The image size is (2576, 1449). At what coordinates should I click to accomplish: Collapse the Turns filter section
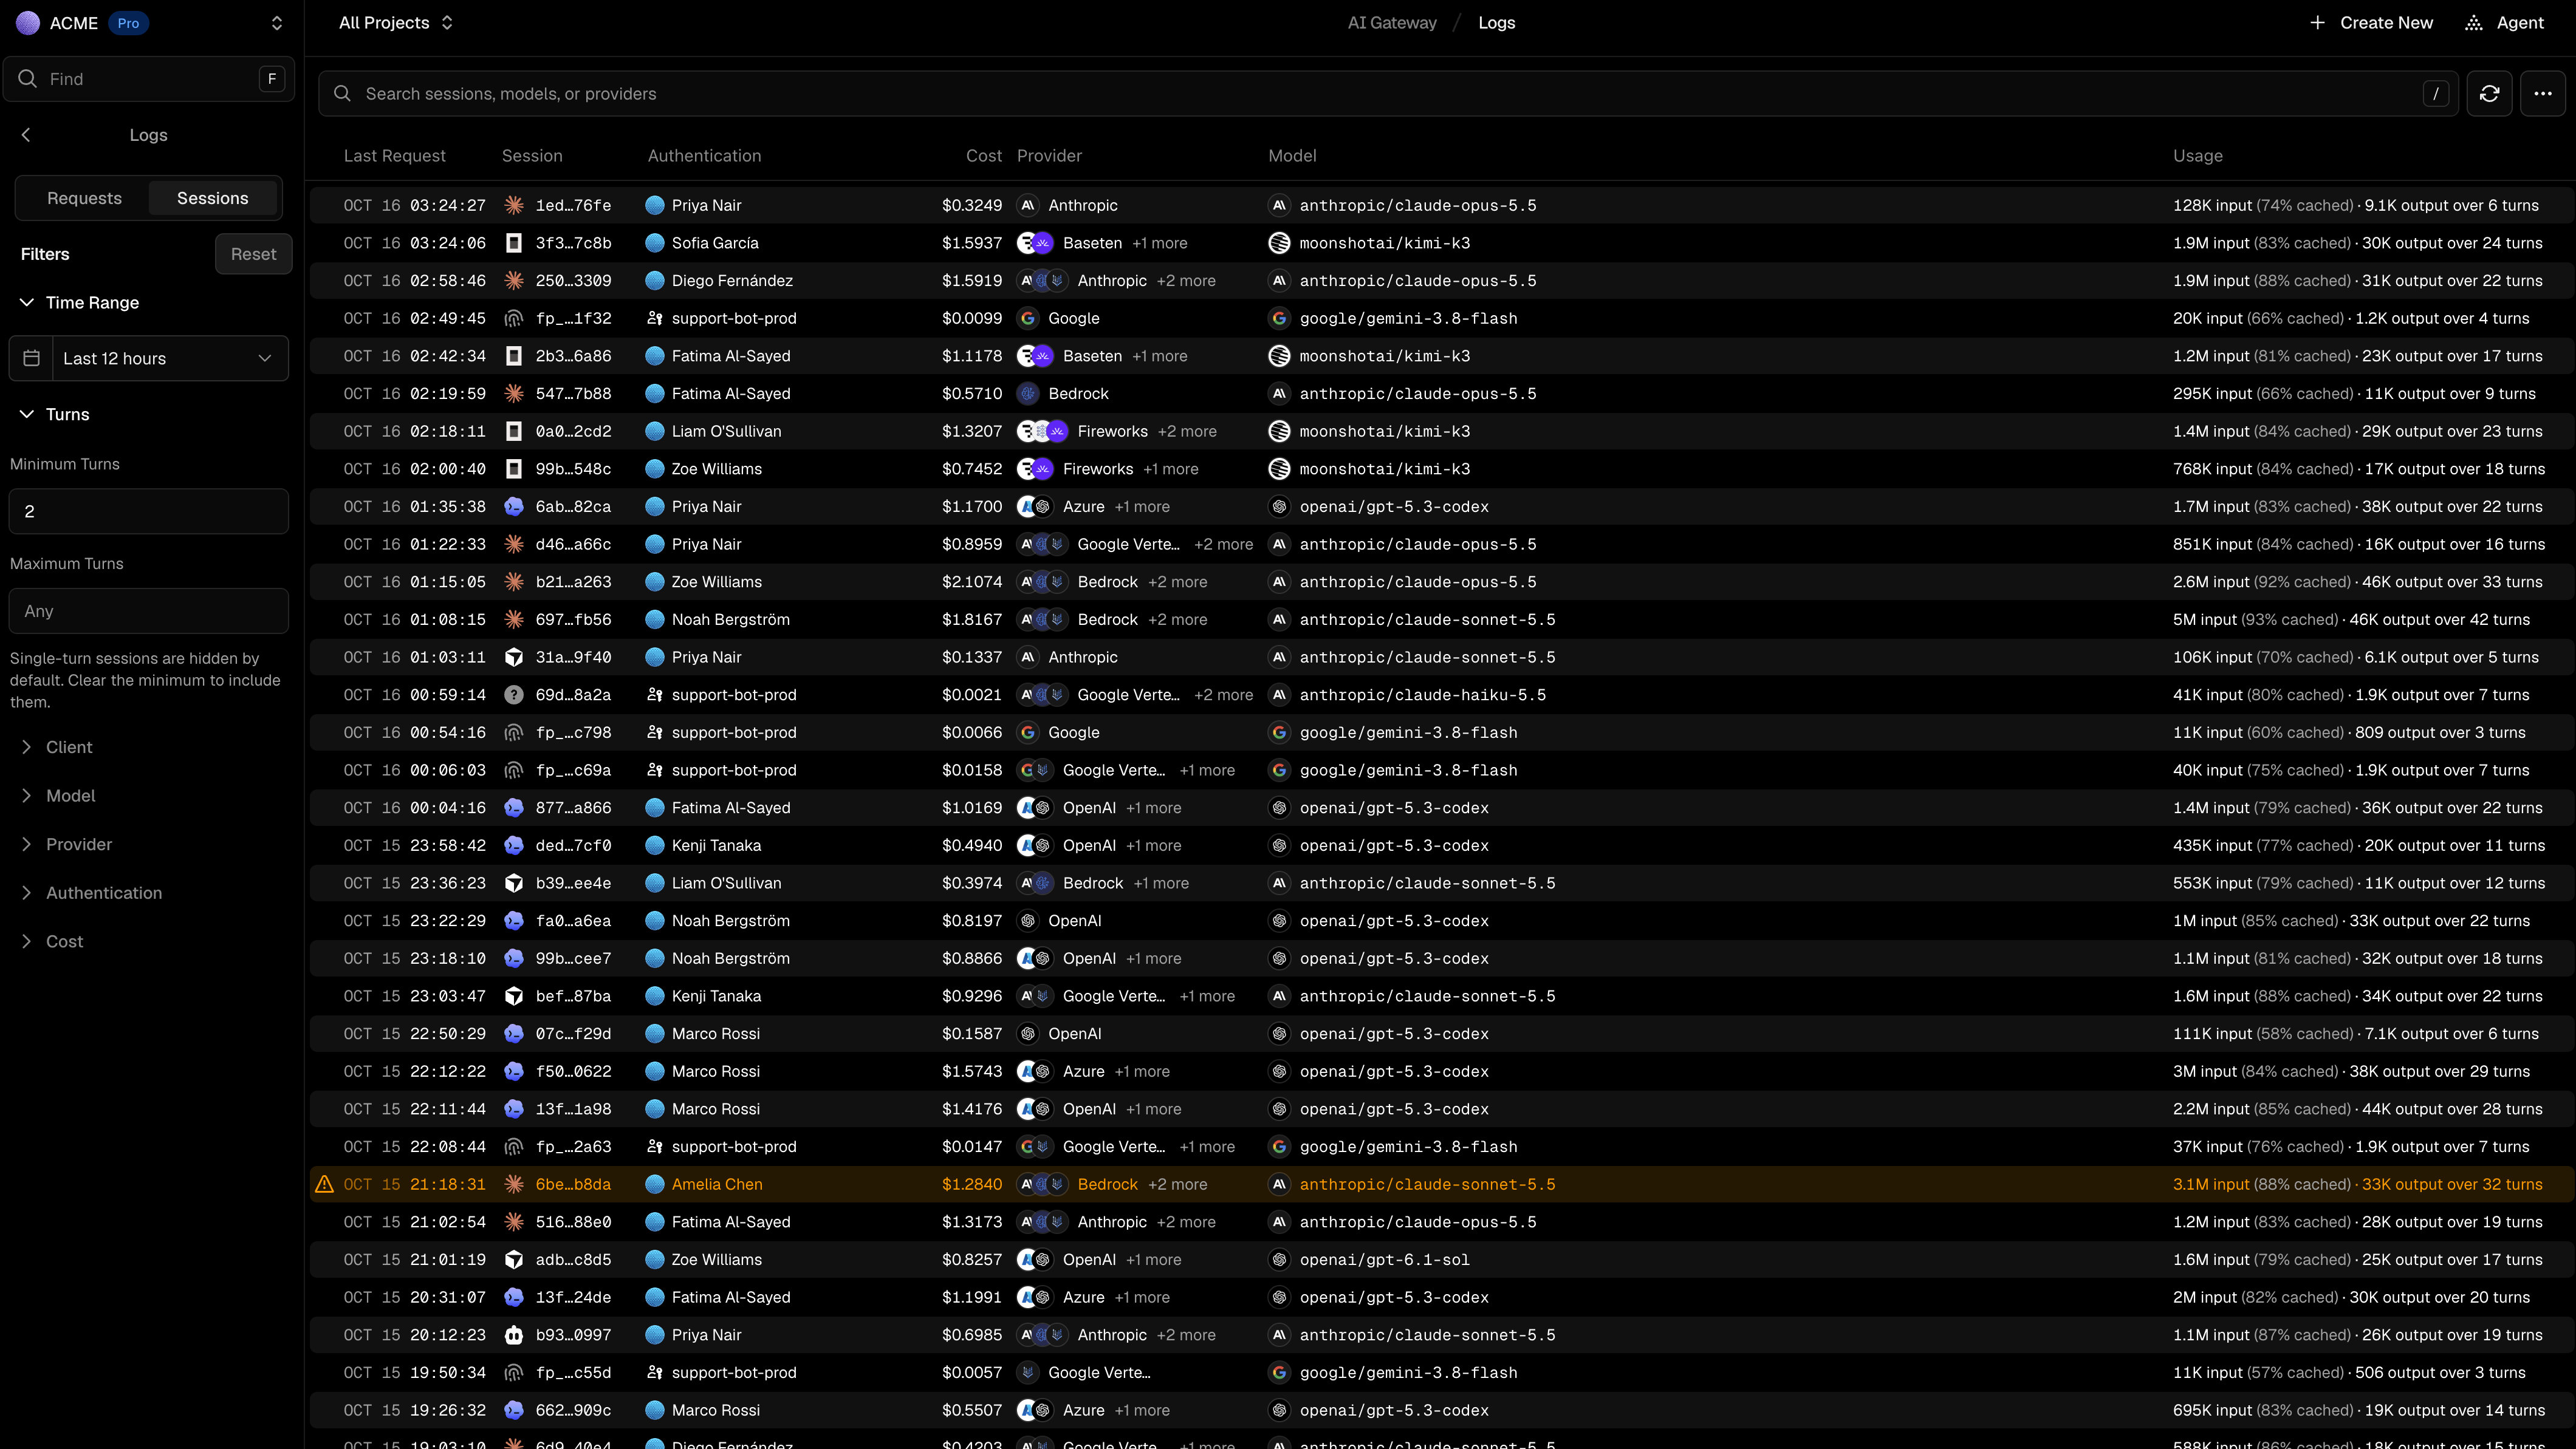click(x=55, y=415)
